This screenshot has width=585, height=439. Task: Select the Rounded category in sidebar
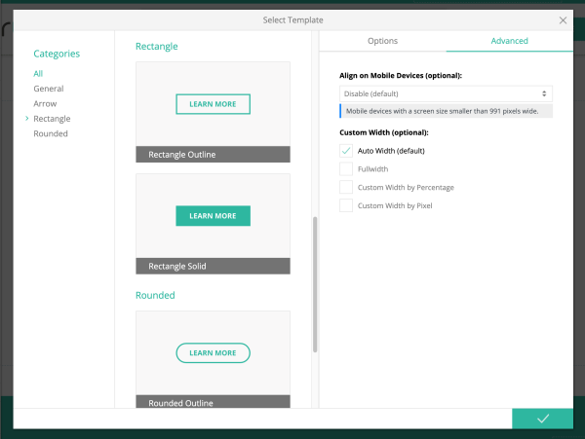tap(51, 133)
